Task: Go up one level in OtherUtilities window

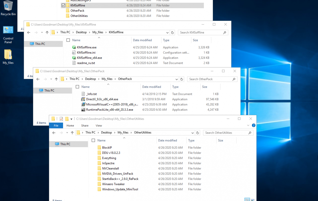Action: pyautogui.click(x=72, y=133)
